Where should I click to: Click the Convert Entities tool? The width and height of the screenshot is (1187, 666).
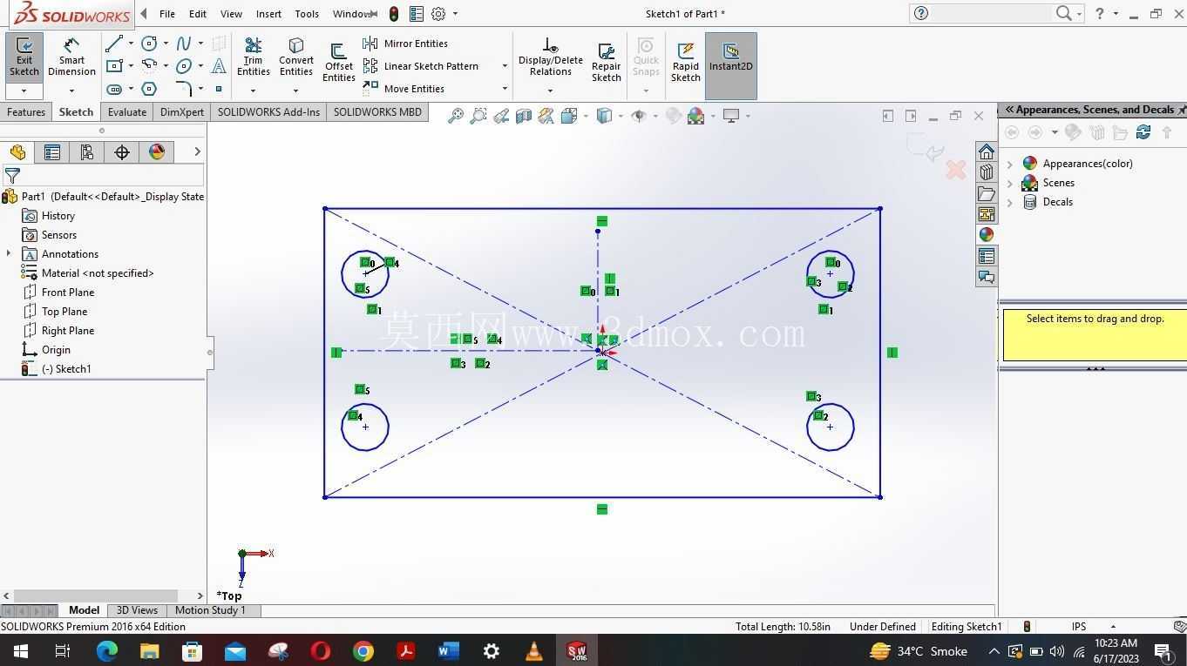click(x=296, y=58)
